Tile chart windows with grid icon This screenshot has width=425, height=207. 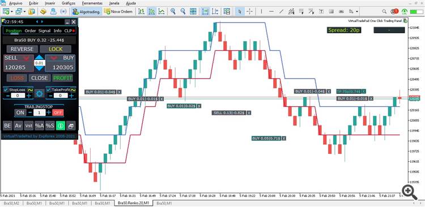193,11
